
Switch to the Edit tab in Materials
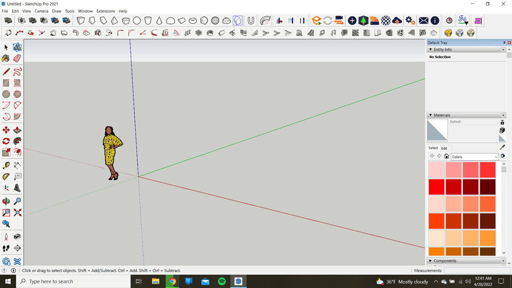click(x=443, y=148)
